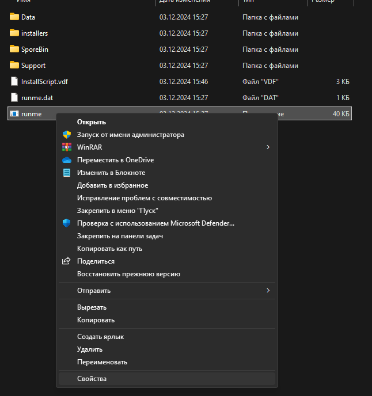Click the 40 КБ size cell
The image size is (372, 396).
(341, 114)
